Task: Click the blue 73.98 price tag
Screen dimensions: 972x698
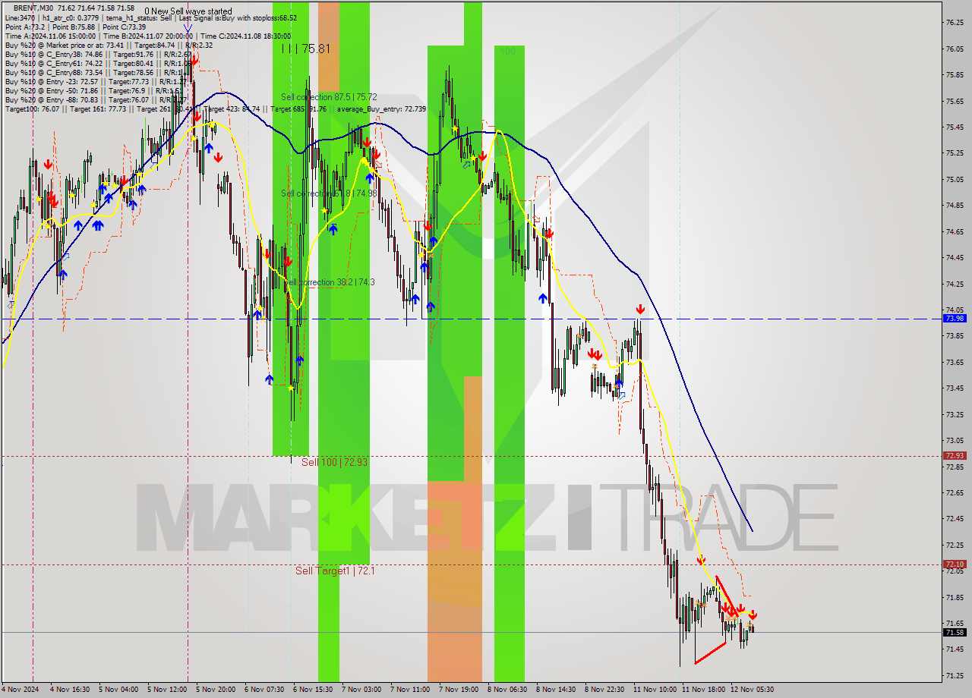Action: coord(955,319)
